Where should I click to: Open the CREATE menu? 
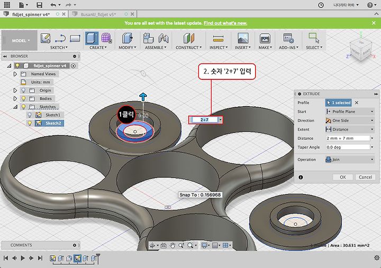click(x=98, y=48)
